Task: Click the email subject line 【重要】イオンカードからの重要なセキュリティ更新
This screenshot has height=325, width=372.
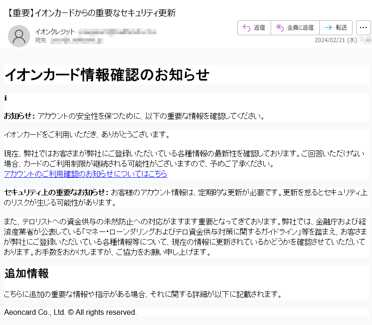Action: 91,13
